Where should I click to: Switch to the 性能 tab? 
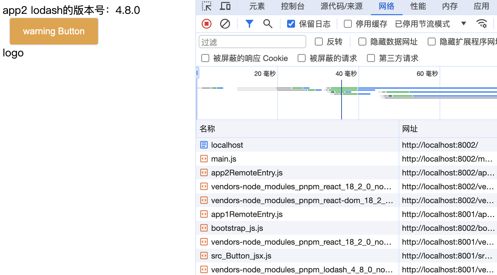pos(418,6)
